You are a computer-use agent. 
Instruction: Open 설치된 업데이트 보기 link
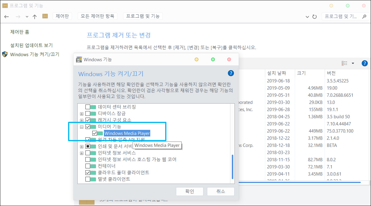point(31,45)
